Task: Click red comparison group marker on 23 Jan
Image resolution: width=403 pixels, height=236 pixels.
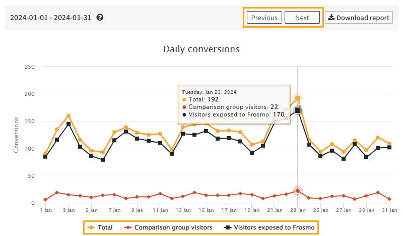Action: point(298,191)
